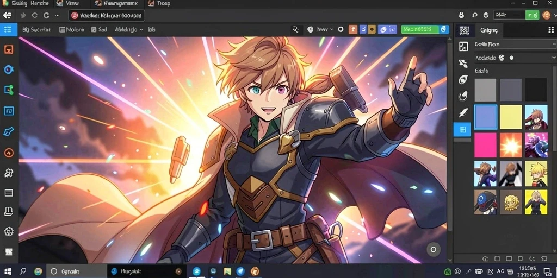Click the orange circle arrow icon in sidebar
Screen dimensions: 557x278
pyautogui.click(x=9, y=153)
